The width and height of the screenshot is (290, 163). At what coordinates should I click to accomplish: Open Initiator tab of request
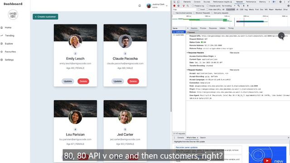222,28
